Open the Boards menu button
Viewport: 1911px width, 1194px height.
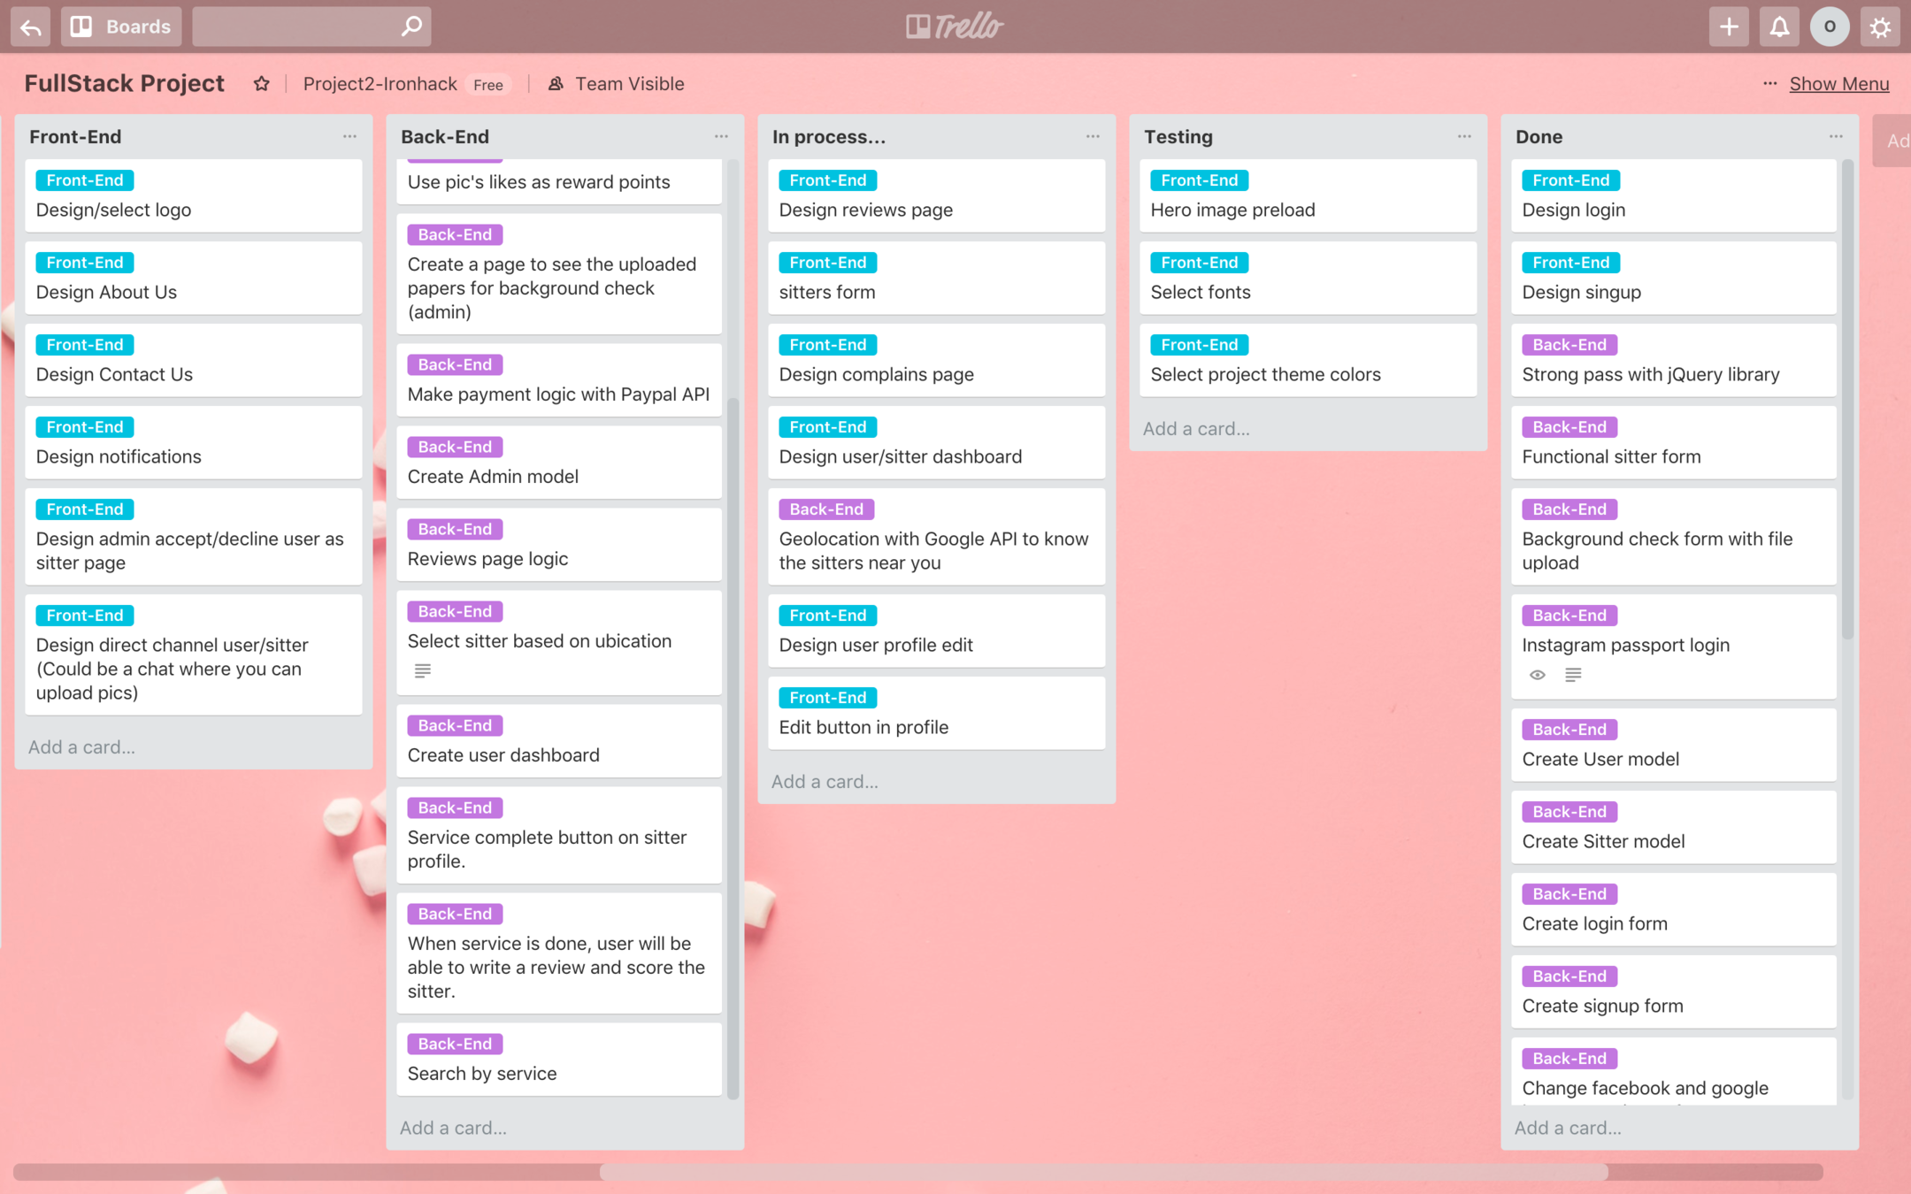click(121, 27)
